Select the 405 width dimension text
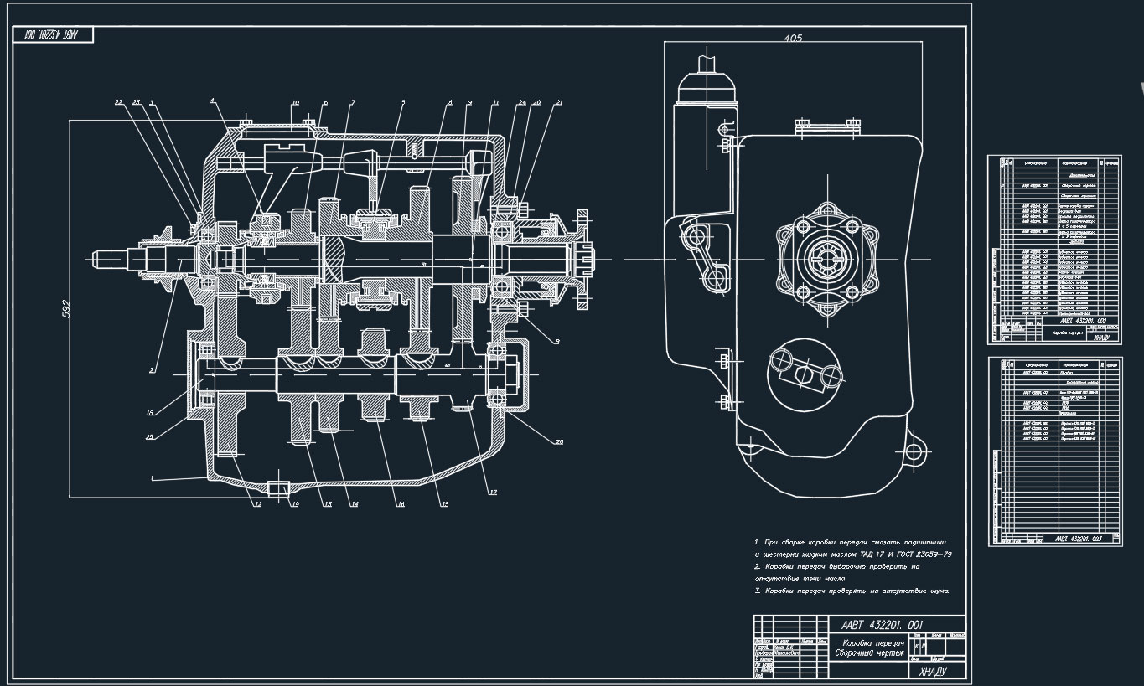This screenshot has height=686, width=1144. [792, 38]
